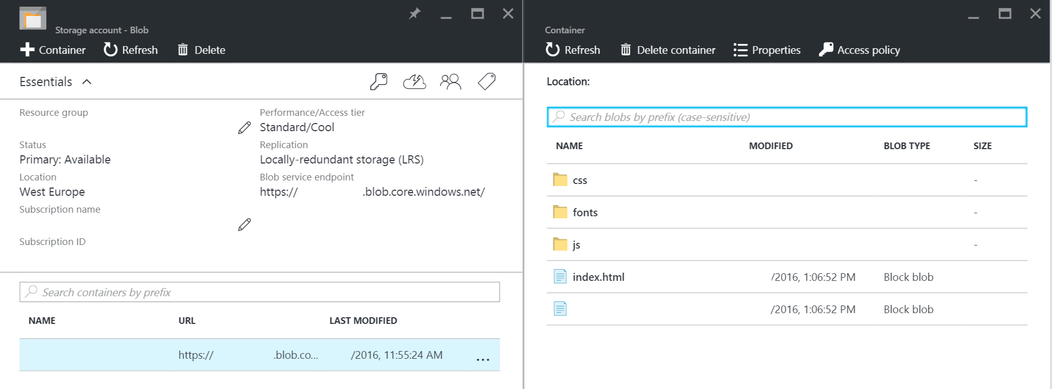Click Block blob type of index.html
The image size is (1052, 389).
tap(908, 277)
